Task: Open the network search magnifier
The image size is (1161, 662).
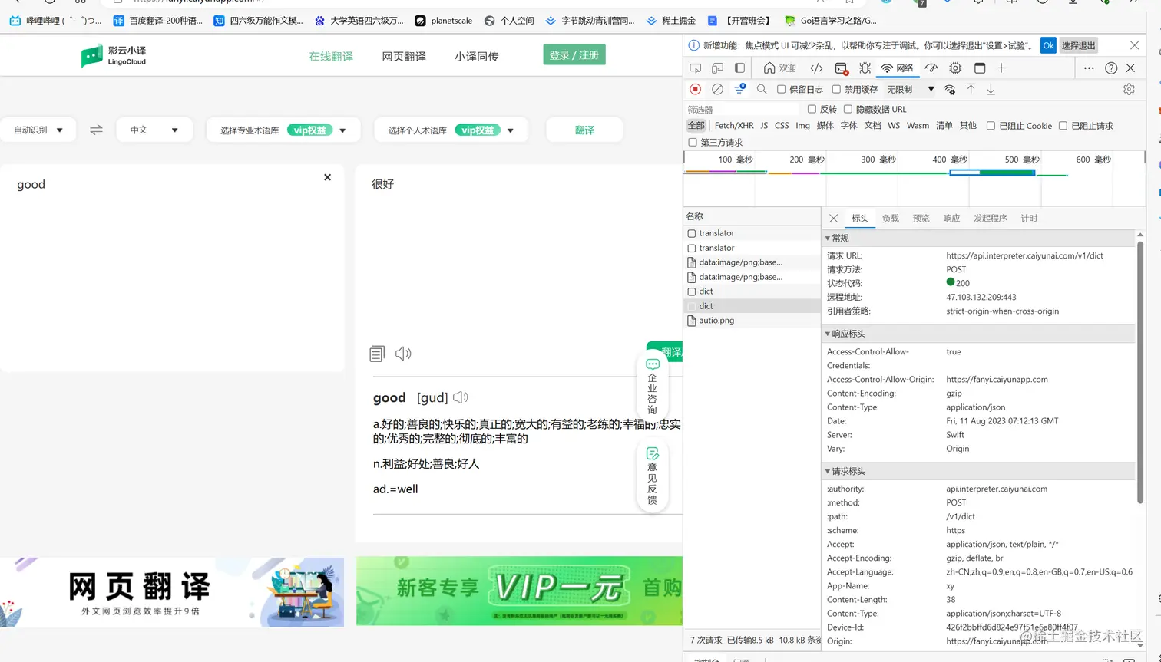Action: click(x=762, y=89)
